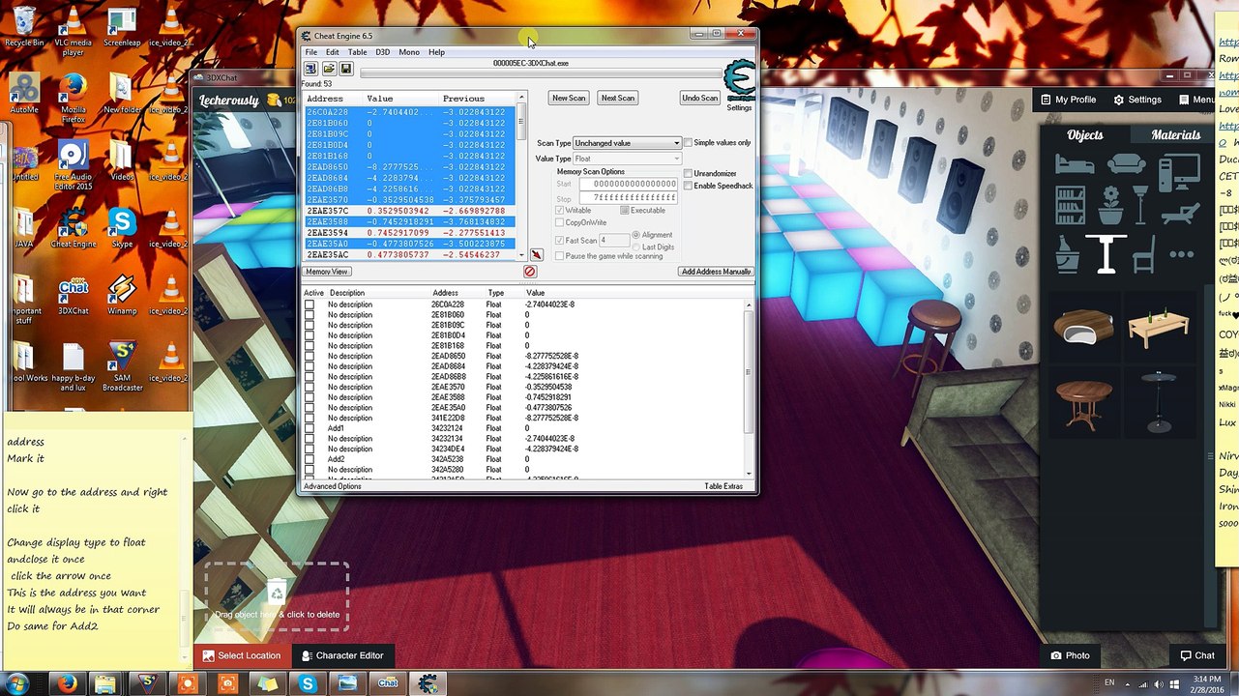Image resolution: width=1239 pixels, height=696 pixels.
Task: Click the New Scan button
Action: pyautogui.click(x=569, y=98)
